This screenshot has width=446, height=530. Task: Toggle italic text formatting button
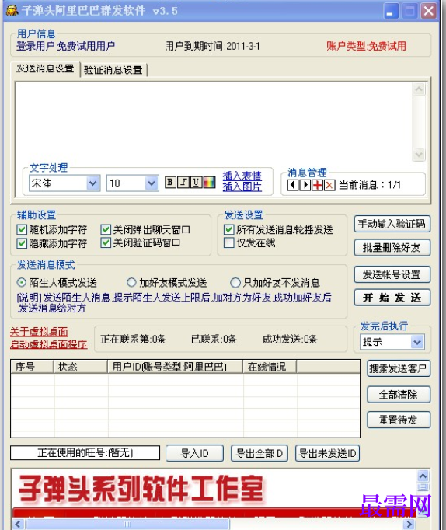tap(183, 183)
